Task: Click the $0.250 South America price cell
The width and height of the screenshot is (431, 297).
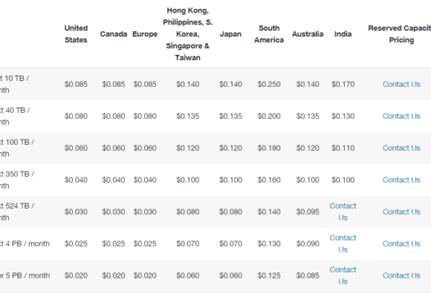Action: (x=269, y=85)
